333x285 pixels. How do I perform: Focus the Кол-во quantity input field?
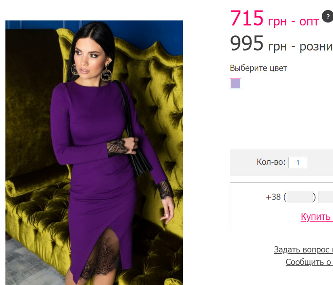298,162
